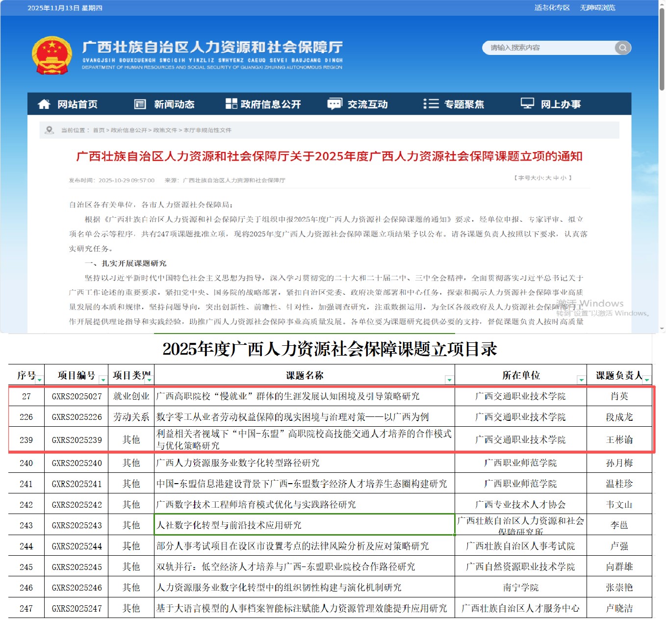Click the grid icon beside 政府信息公开
666x619 pixels.
[231, 103]
